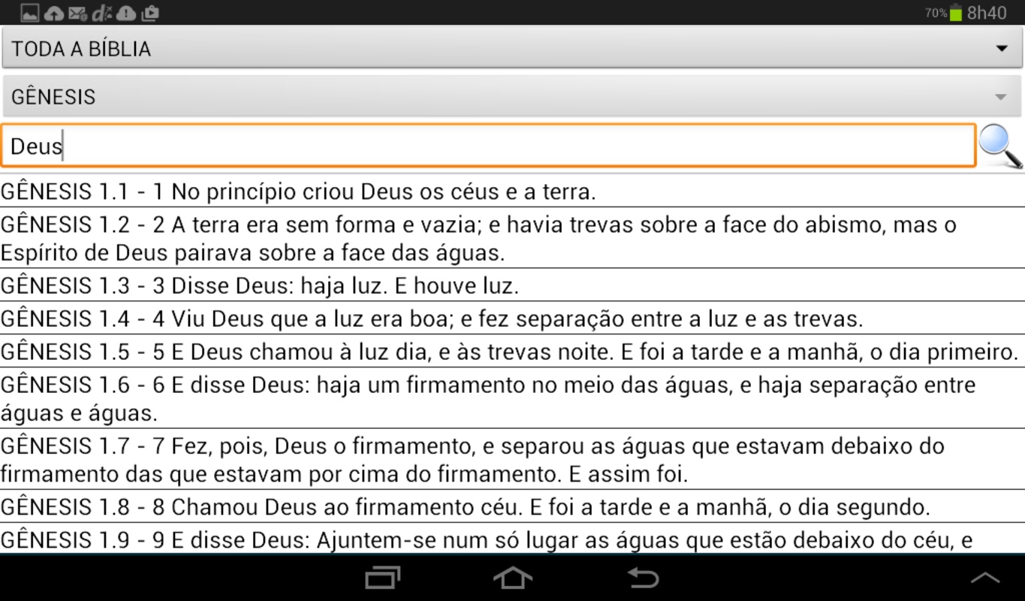The width and height of the screenshot is (1025, 601).
Task: Select verse GÊNESIS 1.3 'haja luz' result
Action: pos(512,285)
